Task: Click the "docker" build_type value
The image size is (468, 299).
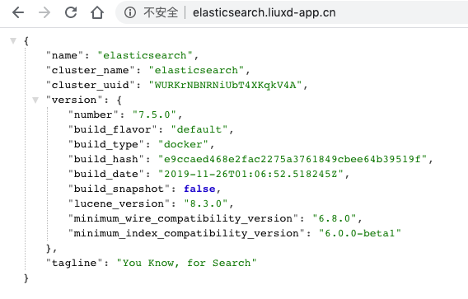Action: 183,144
